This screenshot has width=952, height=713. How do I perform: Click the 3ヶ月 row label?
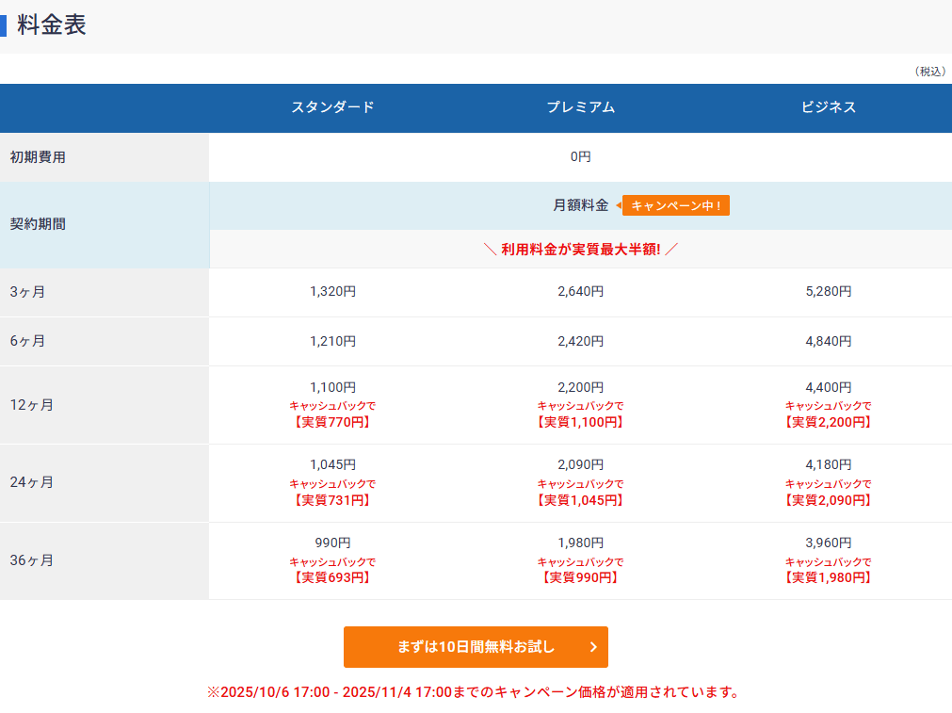coord(27,292)
